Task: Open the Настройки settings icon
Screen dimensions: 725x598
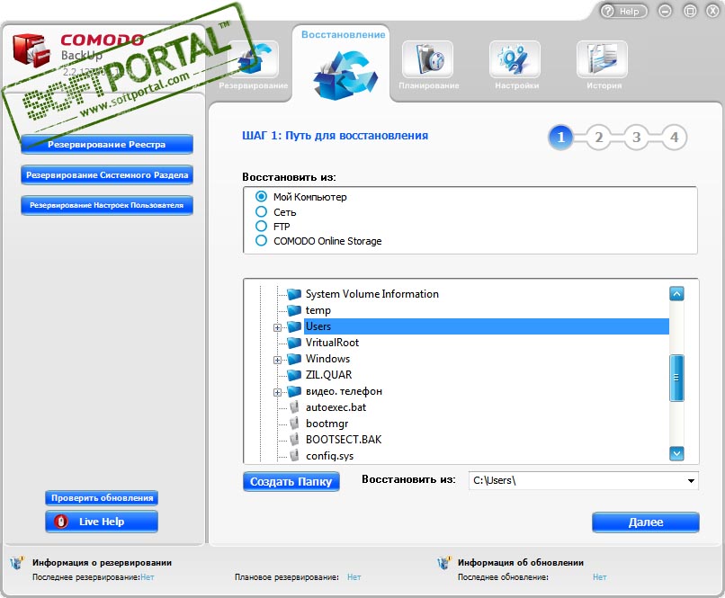Action: click(515, 58)
